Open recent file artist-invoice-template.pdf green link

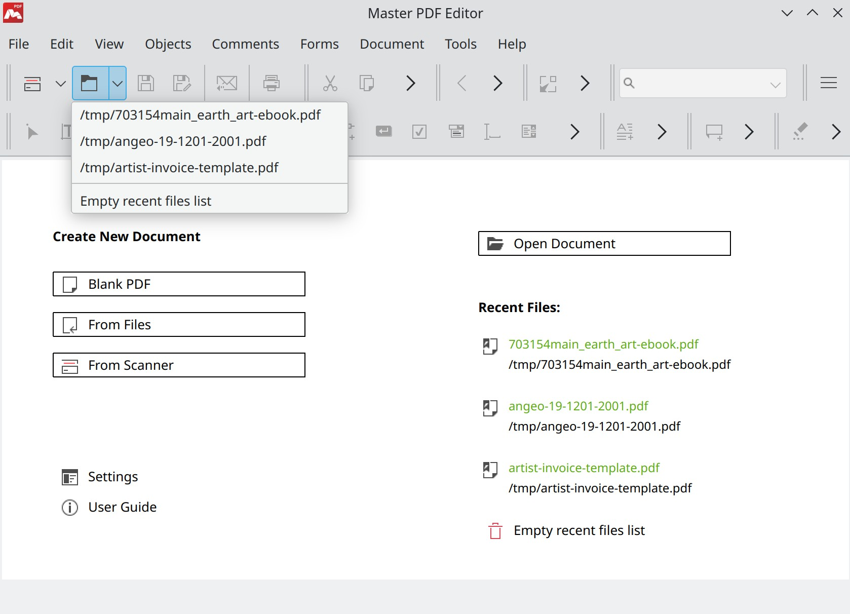pos(584,468)
